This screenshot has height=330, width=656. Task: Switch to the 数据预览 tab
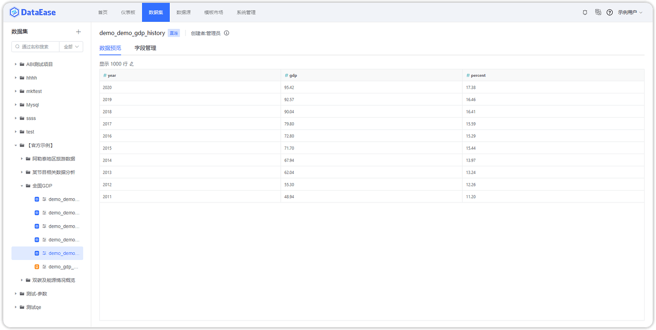[x=110, y=48]
